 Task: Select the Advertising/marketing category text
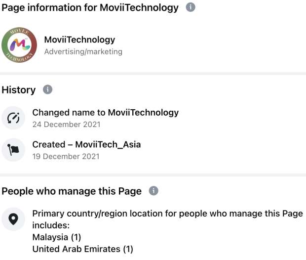coord(83,51)
